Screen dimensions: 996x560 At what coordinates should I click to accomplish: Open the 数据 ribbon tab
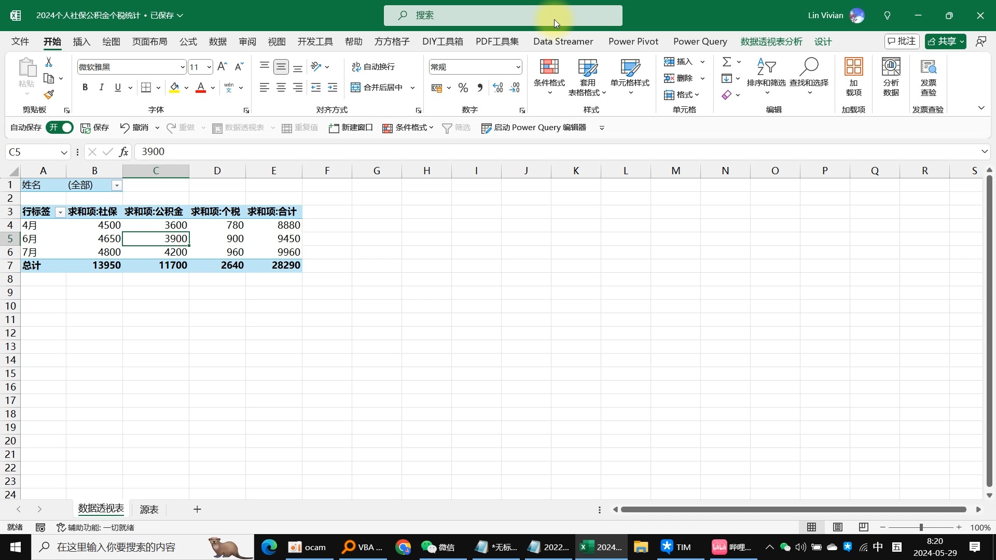218,41
